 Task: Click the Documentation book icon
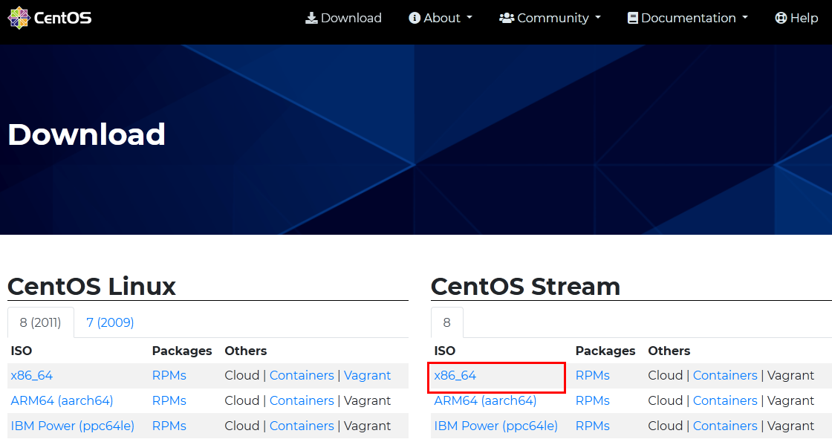click(x=633, y=18)
